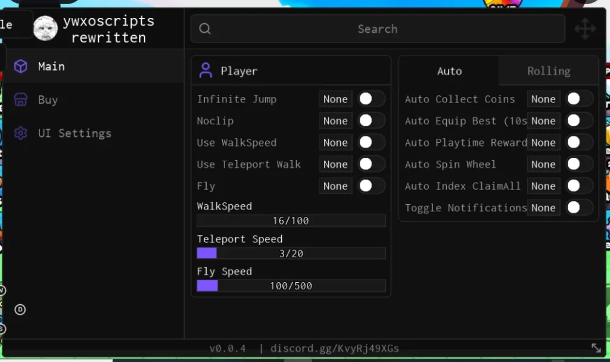Click the magnifier icon in search bar
The width and height of the screenshot is (610, 362).
coord(205,29)
